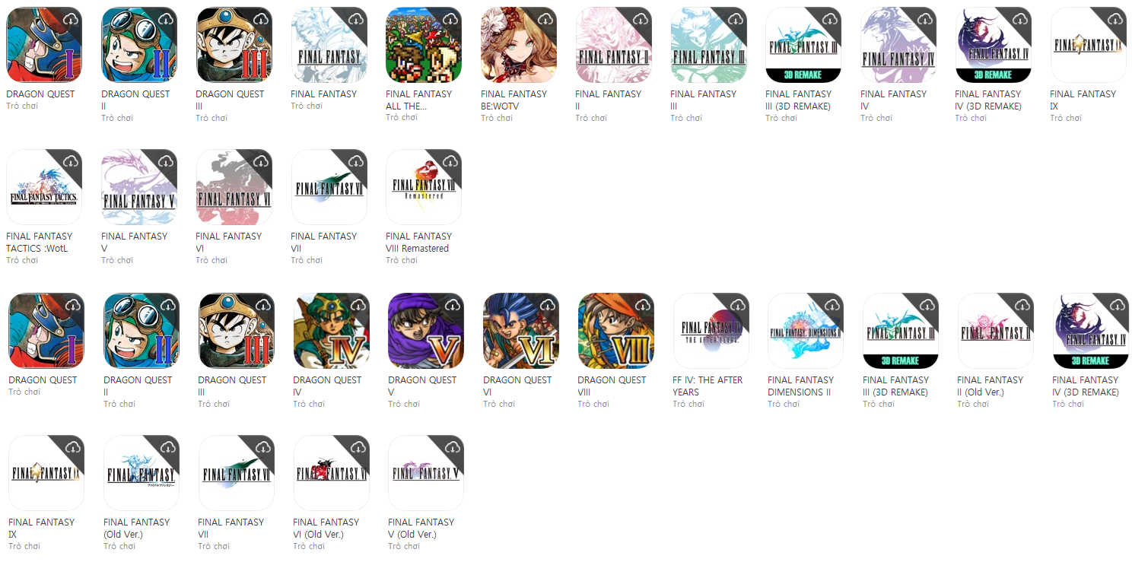The image size is (1132, 578).
Task: Download FINAL FANTASY V (Old Ver.) via cloud badge
Action: [453, 447]
